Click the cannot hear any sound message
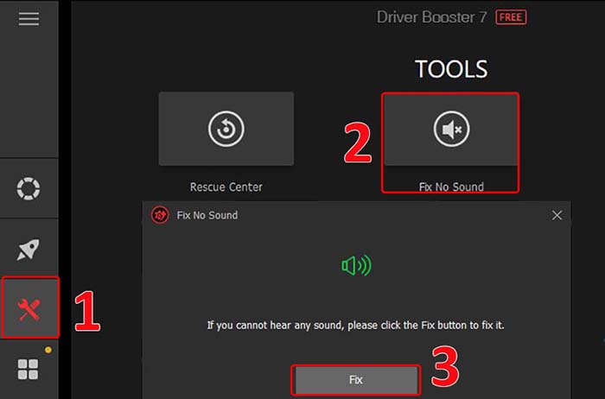Viewport: 605px width, 399px height. point(356,326)
